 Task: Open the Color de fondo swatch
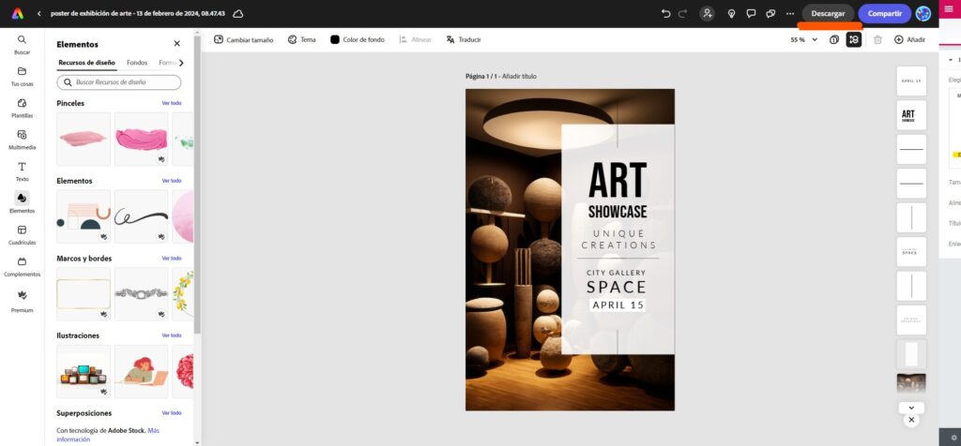point(335,39)
